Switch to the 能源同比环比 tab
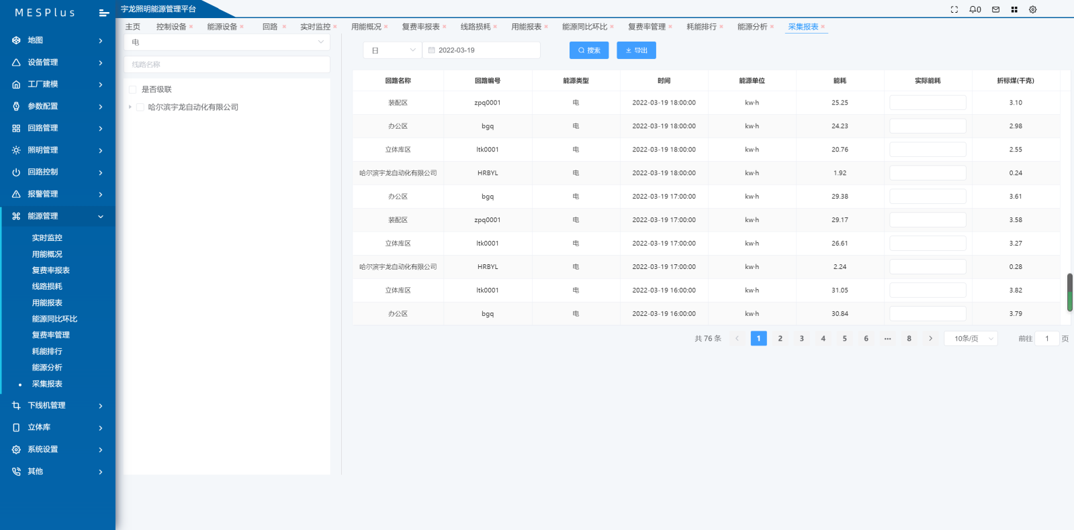Screen dimensions: 1074x530 pos(584,27)
